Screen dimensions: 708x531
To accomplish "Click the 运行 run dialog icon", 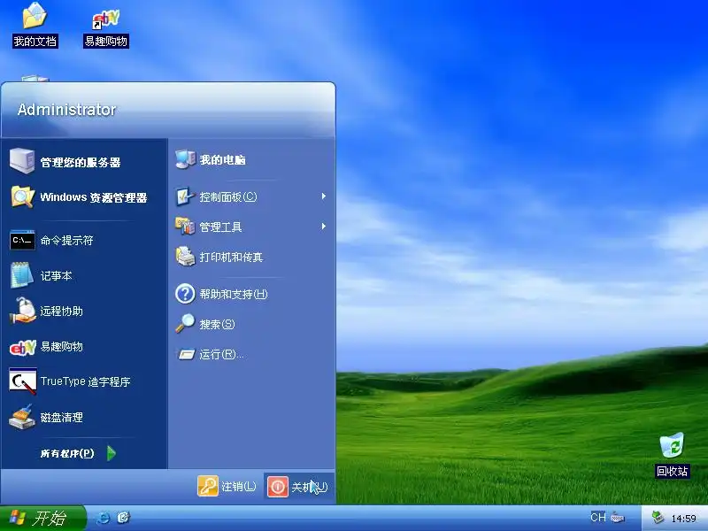I will point(186,354).
